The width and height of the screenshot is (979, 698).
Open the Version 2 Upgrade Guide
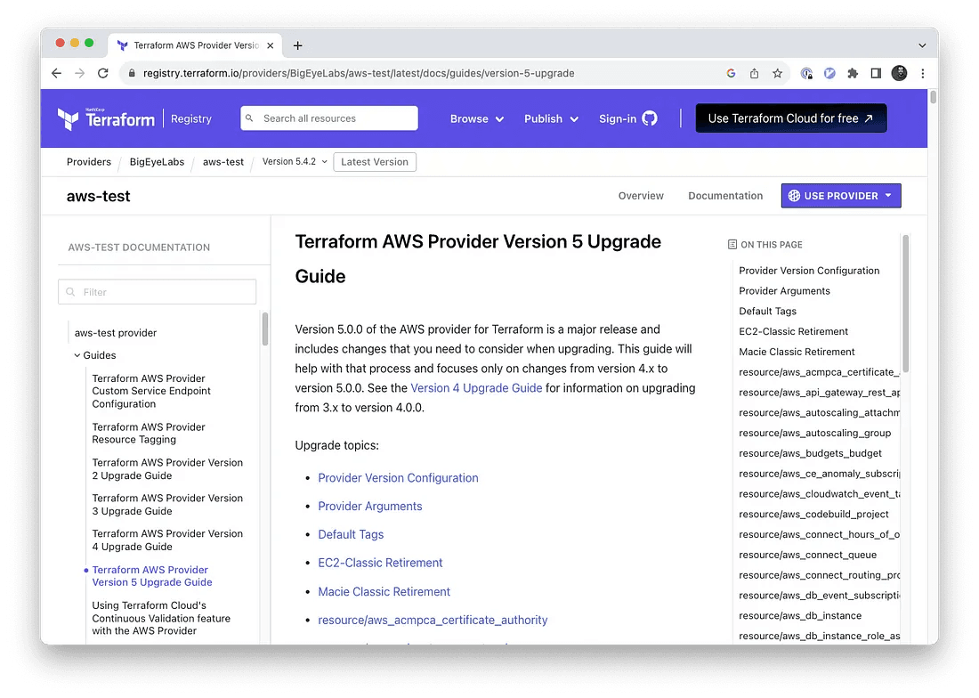[x=167, y=469]
